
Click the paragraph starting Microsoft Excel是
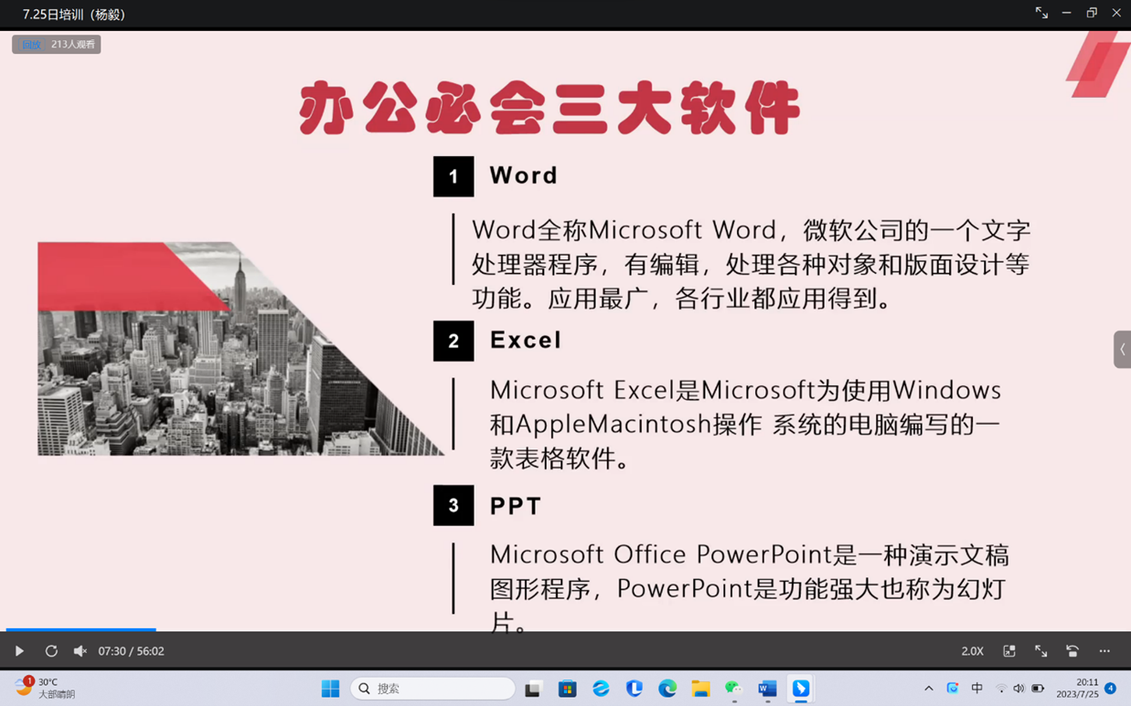[x=746, y=424]
